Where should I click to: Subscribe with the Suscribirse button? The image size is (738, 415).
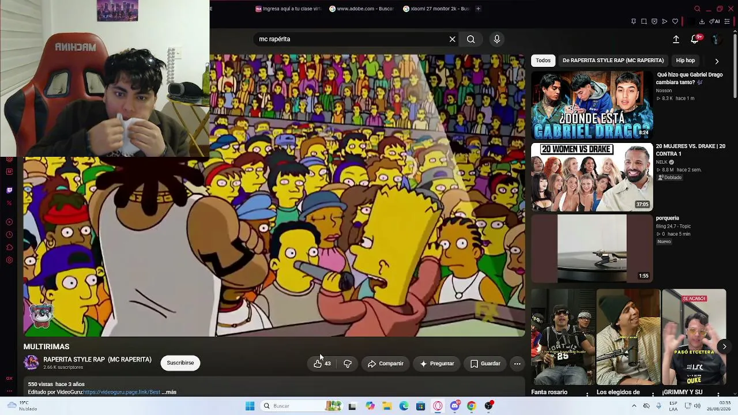point(180,363)
